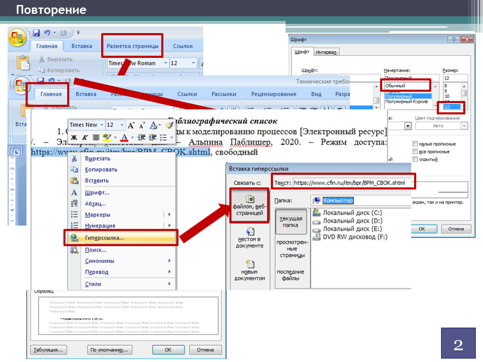Click the center alignment icon in mini toolbar
The image size is (483, 362).
point(96,137)
